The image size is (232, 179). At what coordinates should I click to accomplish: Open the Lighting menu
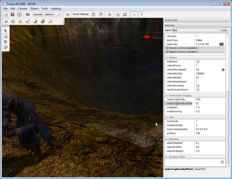tap(56, 8)
